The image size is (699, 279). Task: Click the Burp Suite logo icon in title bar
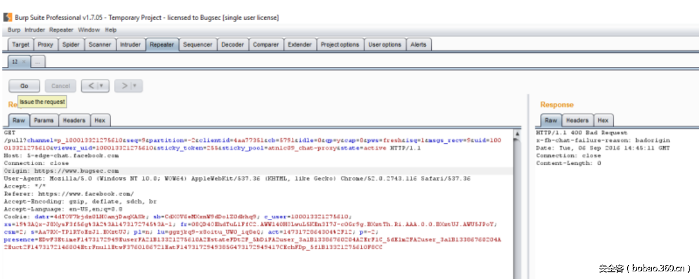8,18
